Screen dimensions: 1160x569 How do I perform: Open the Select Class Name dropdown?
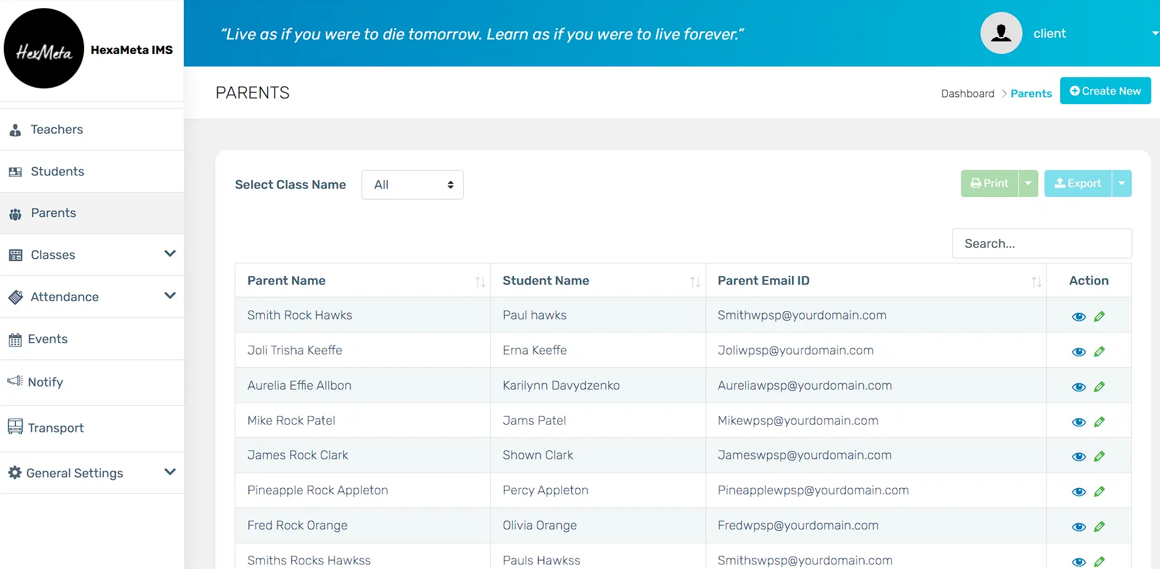click(x=412, y=185)
